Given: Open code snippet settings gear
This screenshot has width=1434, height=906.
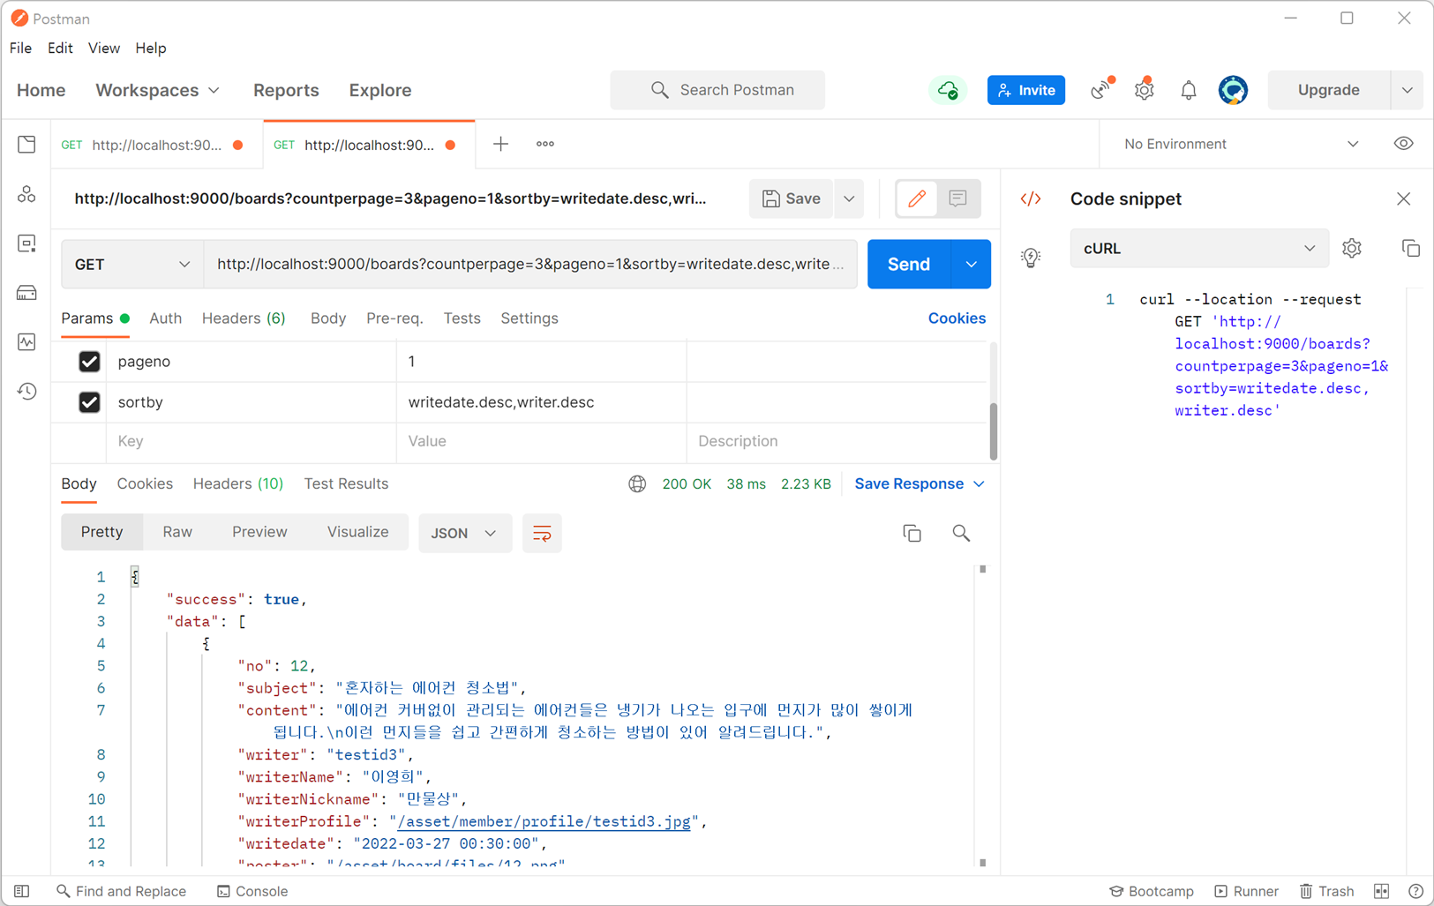Looking at the screenshot, I should tap(1352, 249).
